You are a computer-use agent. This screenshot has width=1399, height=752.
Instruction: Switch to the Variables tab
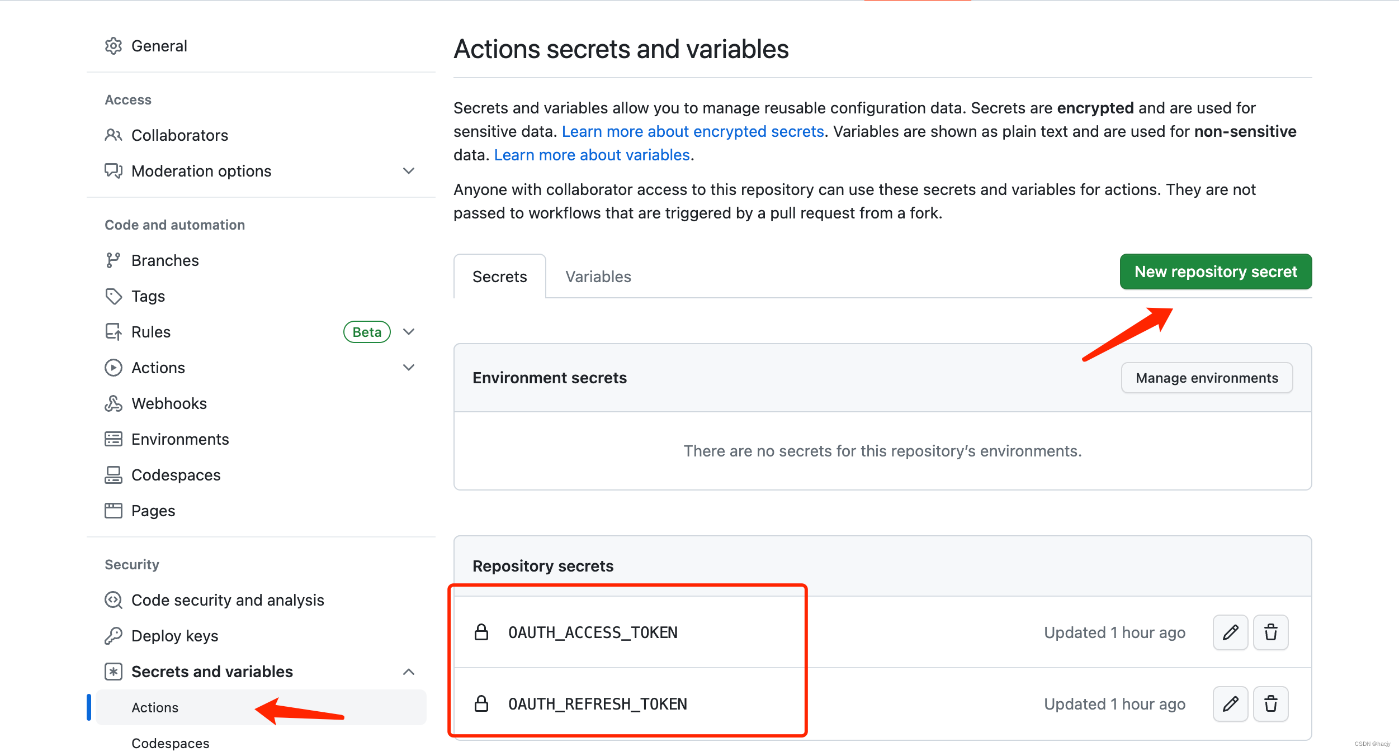pyautogui.click(x=598, y=277)
